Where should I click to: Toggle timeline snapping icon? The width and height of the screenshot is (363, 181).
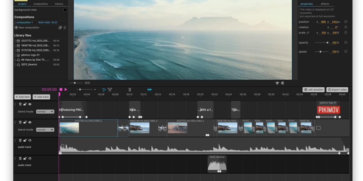tap(149, 90)
